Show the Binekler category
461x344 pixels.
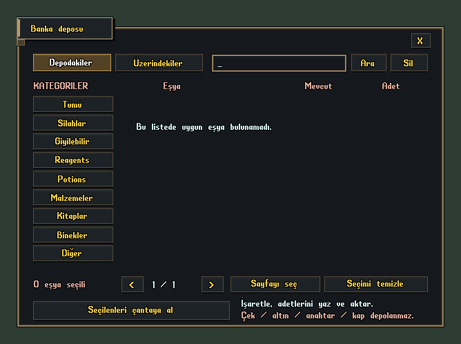73,235
